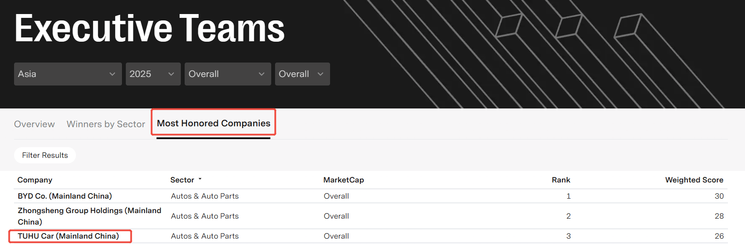745x245 pixels.
Task: Click the Executive Teams page heading
Action: [x=149, y=28]
